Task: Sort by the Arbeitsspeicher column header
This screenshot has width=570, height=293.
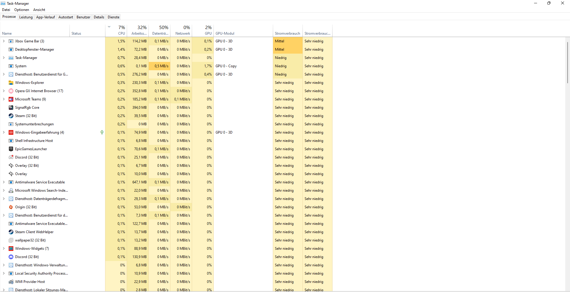Action: click(138, 31)
